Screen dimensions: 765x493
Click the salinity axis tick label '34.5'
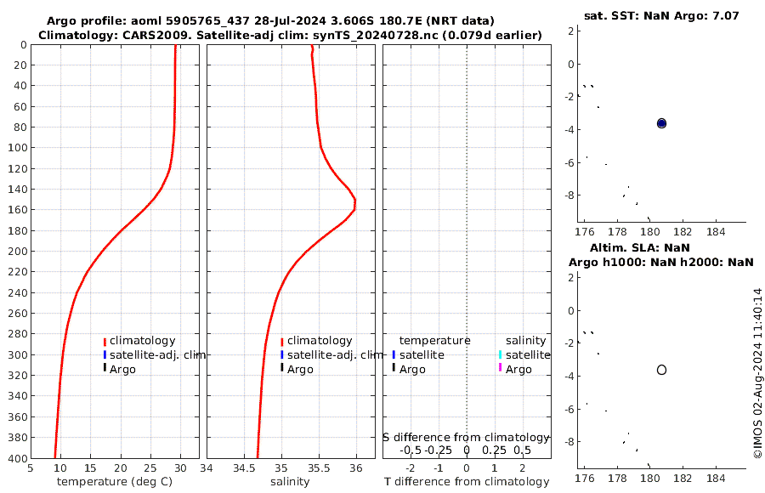[244, 468]
